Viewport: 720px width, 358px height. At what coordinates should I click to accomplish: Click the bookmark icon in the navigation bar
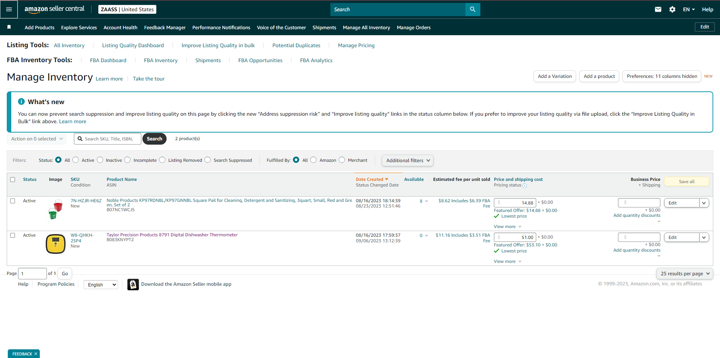pyautogui.click(x=9, y=27)
